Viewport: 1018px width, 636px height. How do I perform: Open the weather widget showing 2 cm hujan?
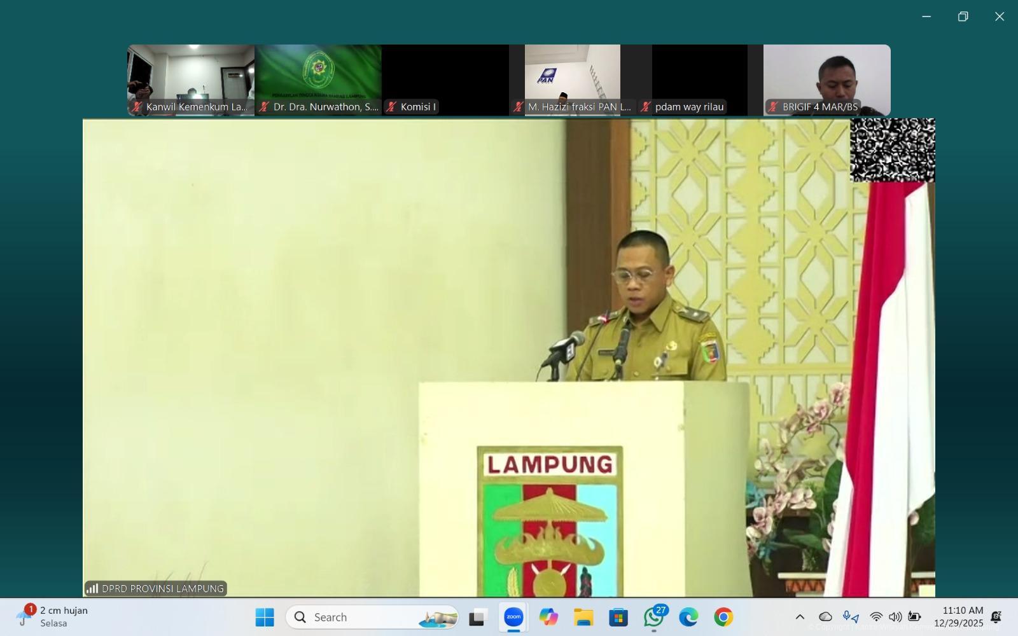pos(54,616)
